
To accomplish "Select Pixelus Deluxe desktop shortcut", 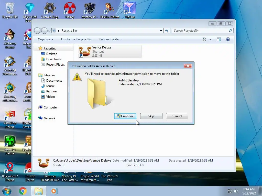I will (110, 10).
